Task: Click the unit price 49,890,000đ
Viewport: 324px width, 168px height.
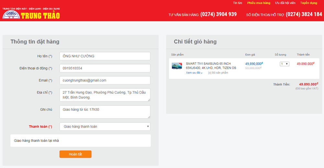Action: (x=254, y=64)
